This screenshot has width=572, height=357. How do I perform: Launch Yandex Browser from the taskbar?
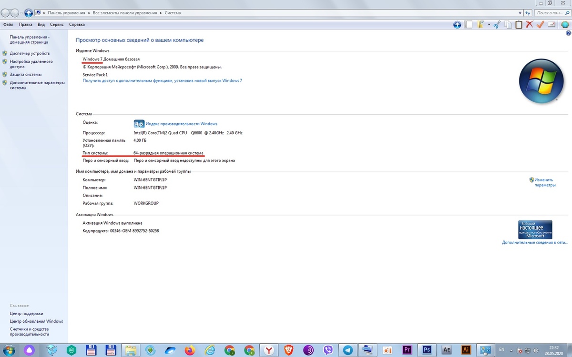tap(269, 350)
